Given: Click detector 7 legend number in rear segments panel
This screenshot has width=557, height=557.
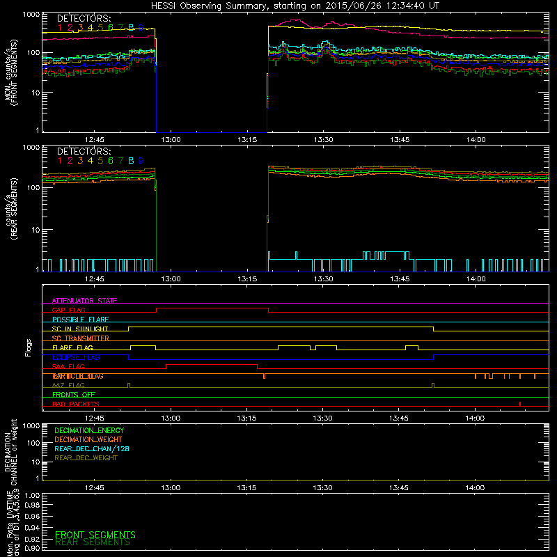Looking at the screenshot, I should [x=120, y=161].
